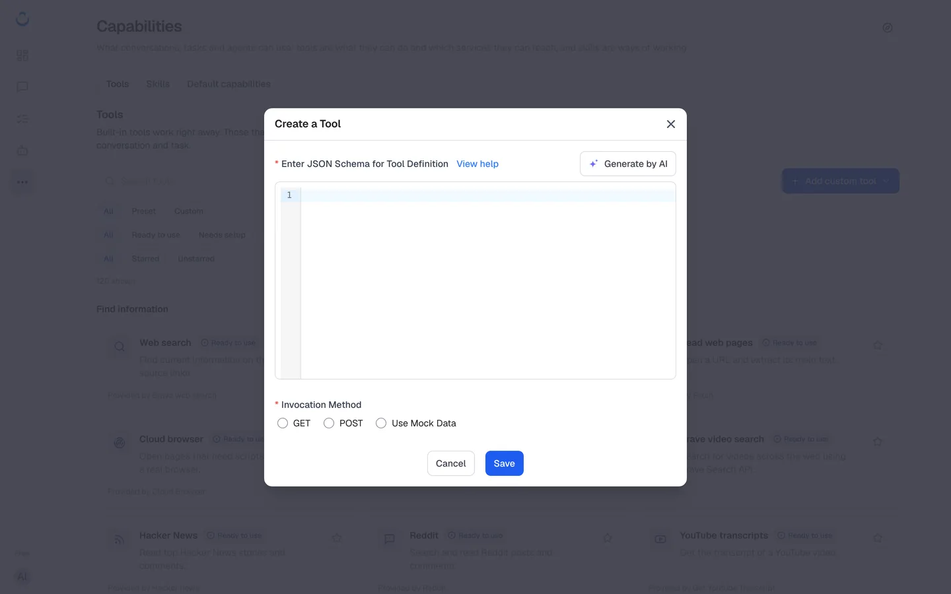Click the Web search magnifier card icon
Viewport: 951px width, 594px height.
120,346
